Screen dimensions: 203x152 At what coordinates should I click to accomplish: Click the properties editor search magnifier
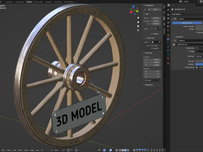[x=194, y=5]
